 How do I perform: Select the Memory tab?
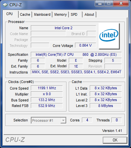[61, 14]
